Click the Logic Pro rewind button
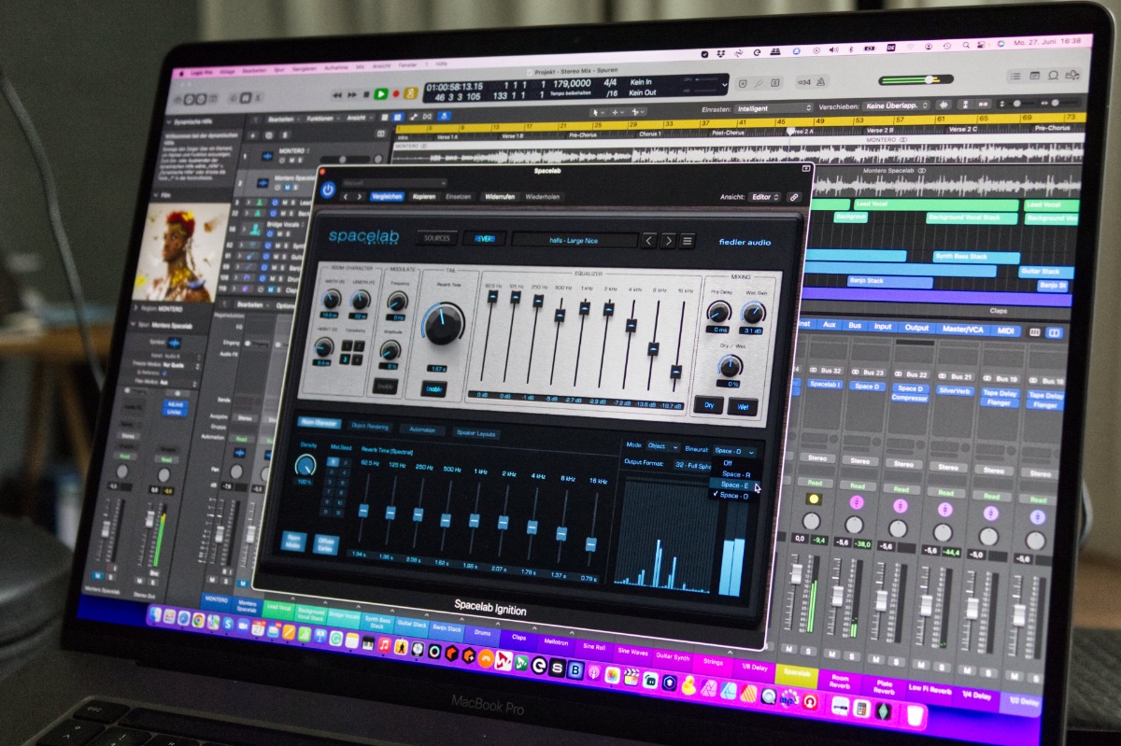This screenshot has width=1121, height=746. 338,94
